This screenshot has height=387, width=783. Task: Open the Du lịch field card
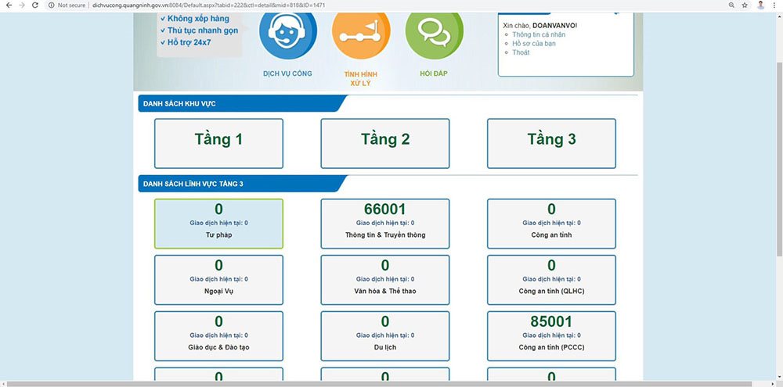(x=385, y=336)
